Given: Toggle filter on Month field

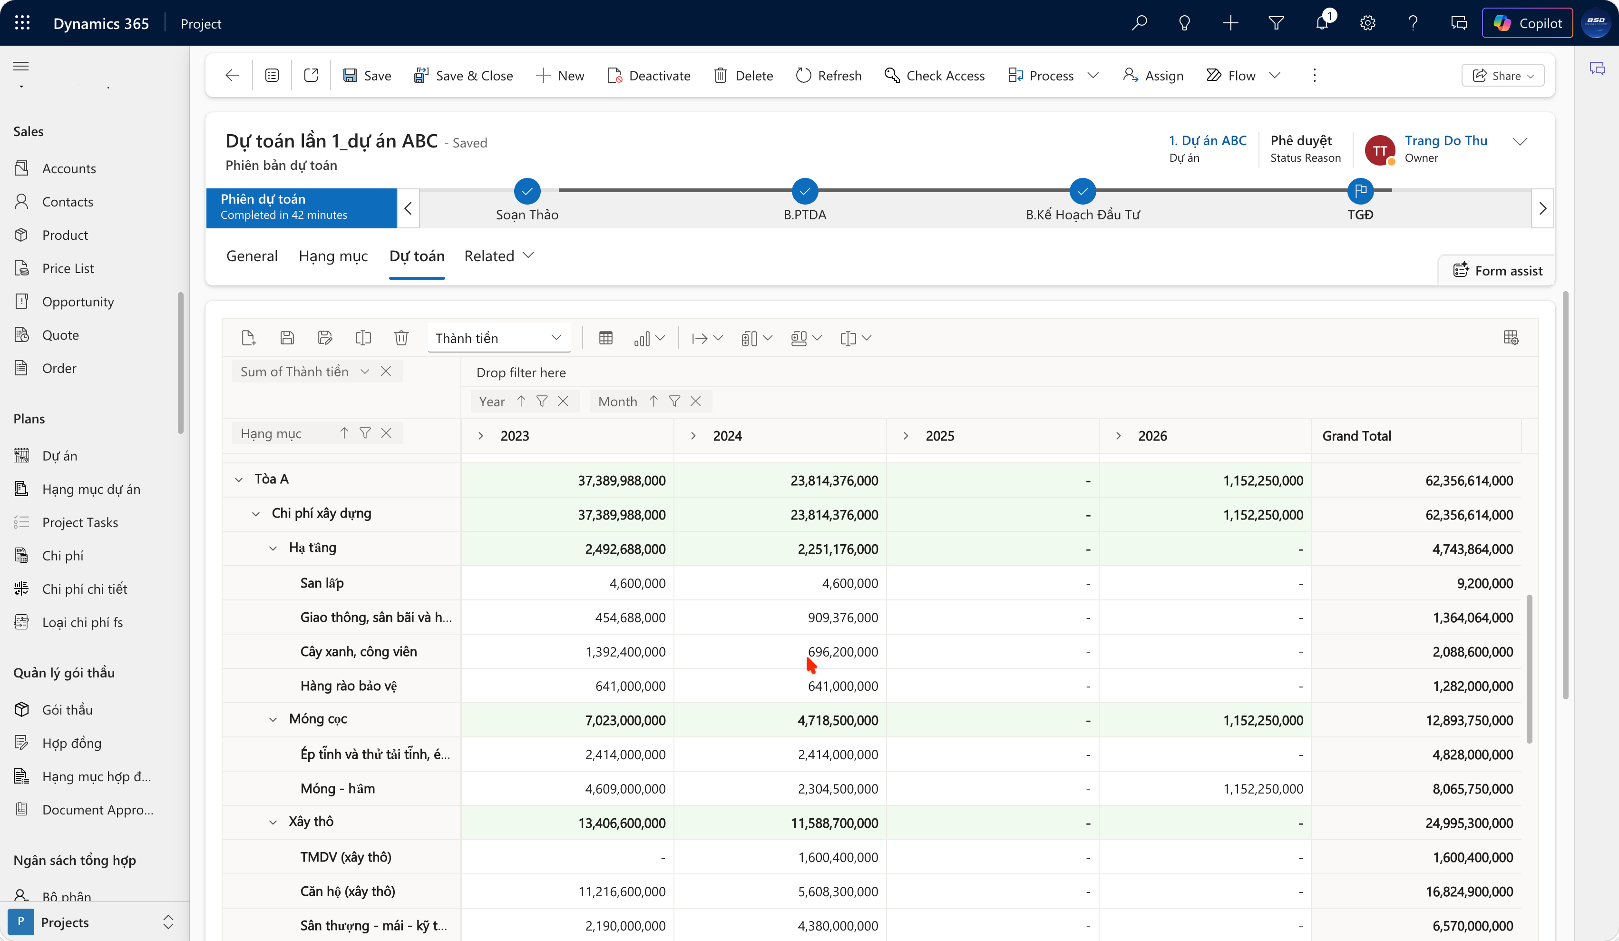Looking at the screenshot, I should coord(674,401).
